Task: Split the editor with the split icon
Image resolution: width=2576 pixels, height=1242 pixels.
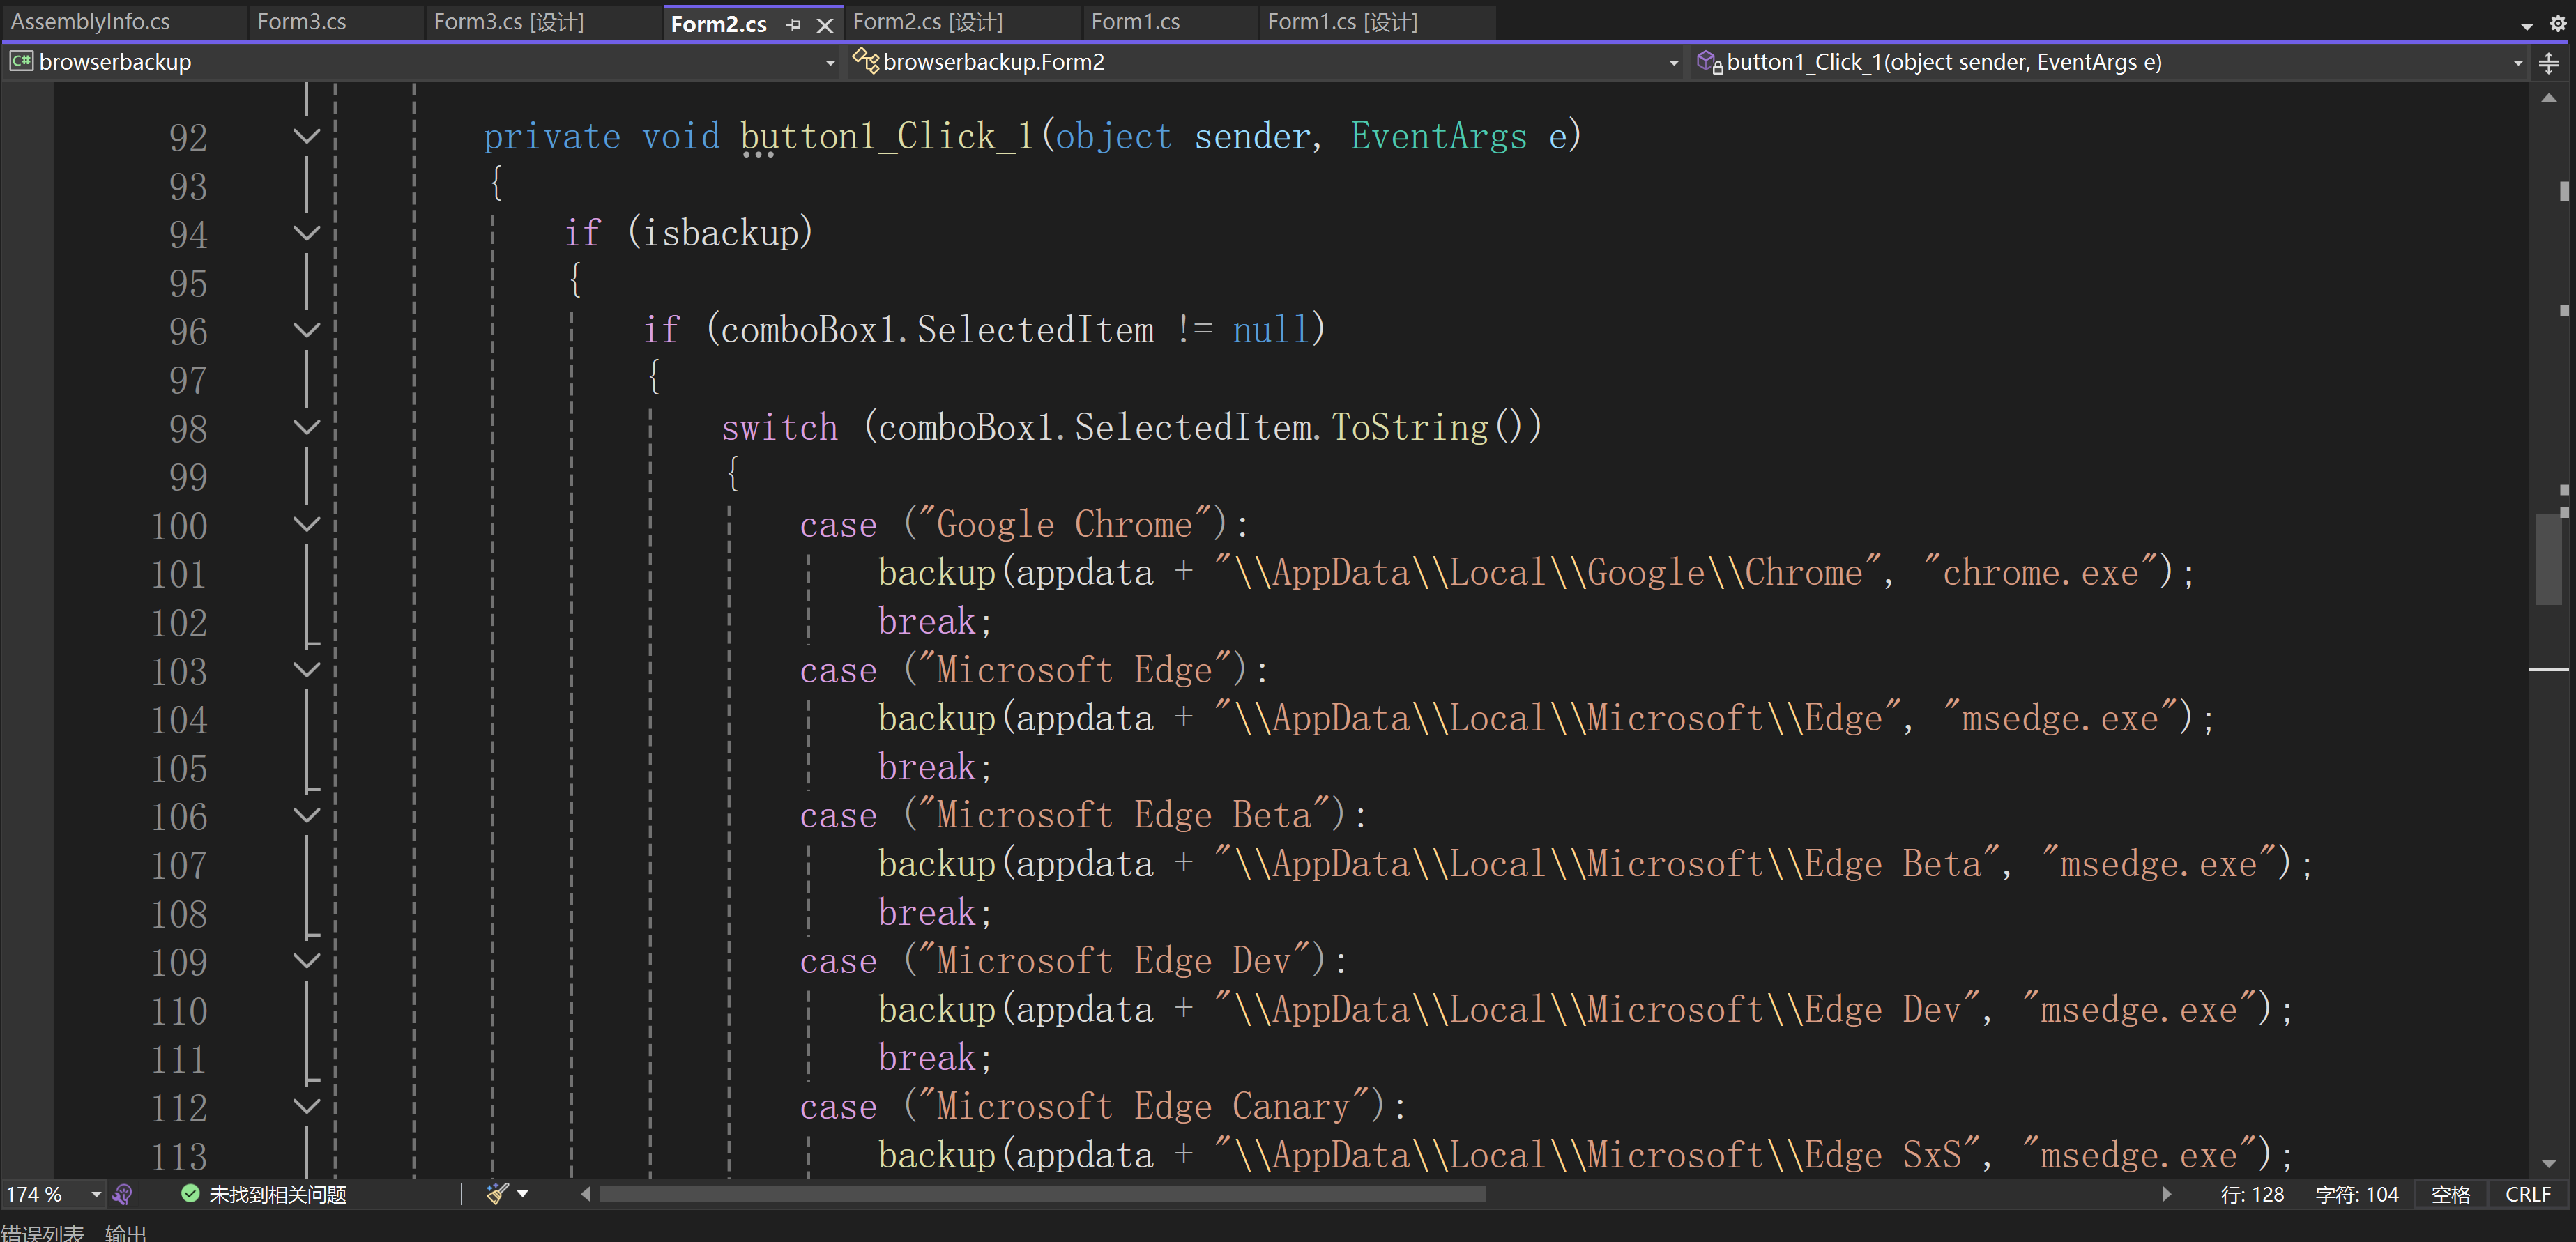Action: (2549, 63)
